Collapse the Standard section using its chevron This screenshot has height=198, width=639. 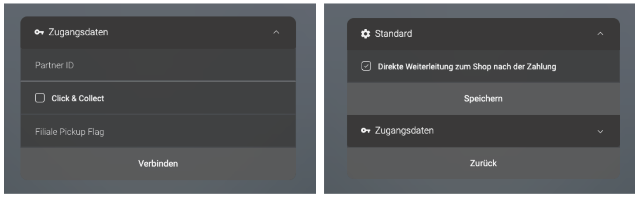pyautogui.click(x=600, y=34)
